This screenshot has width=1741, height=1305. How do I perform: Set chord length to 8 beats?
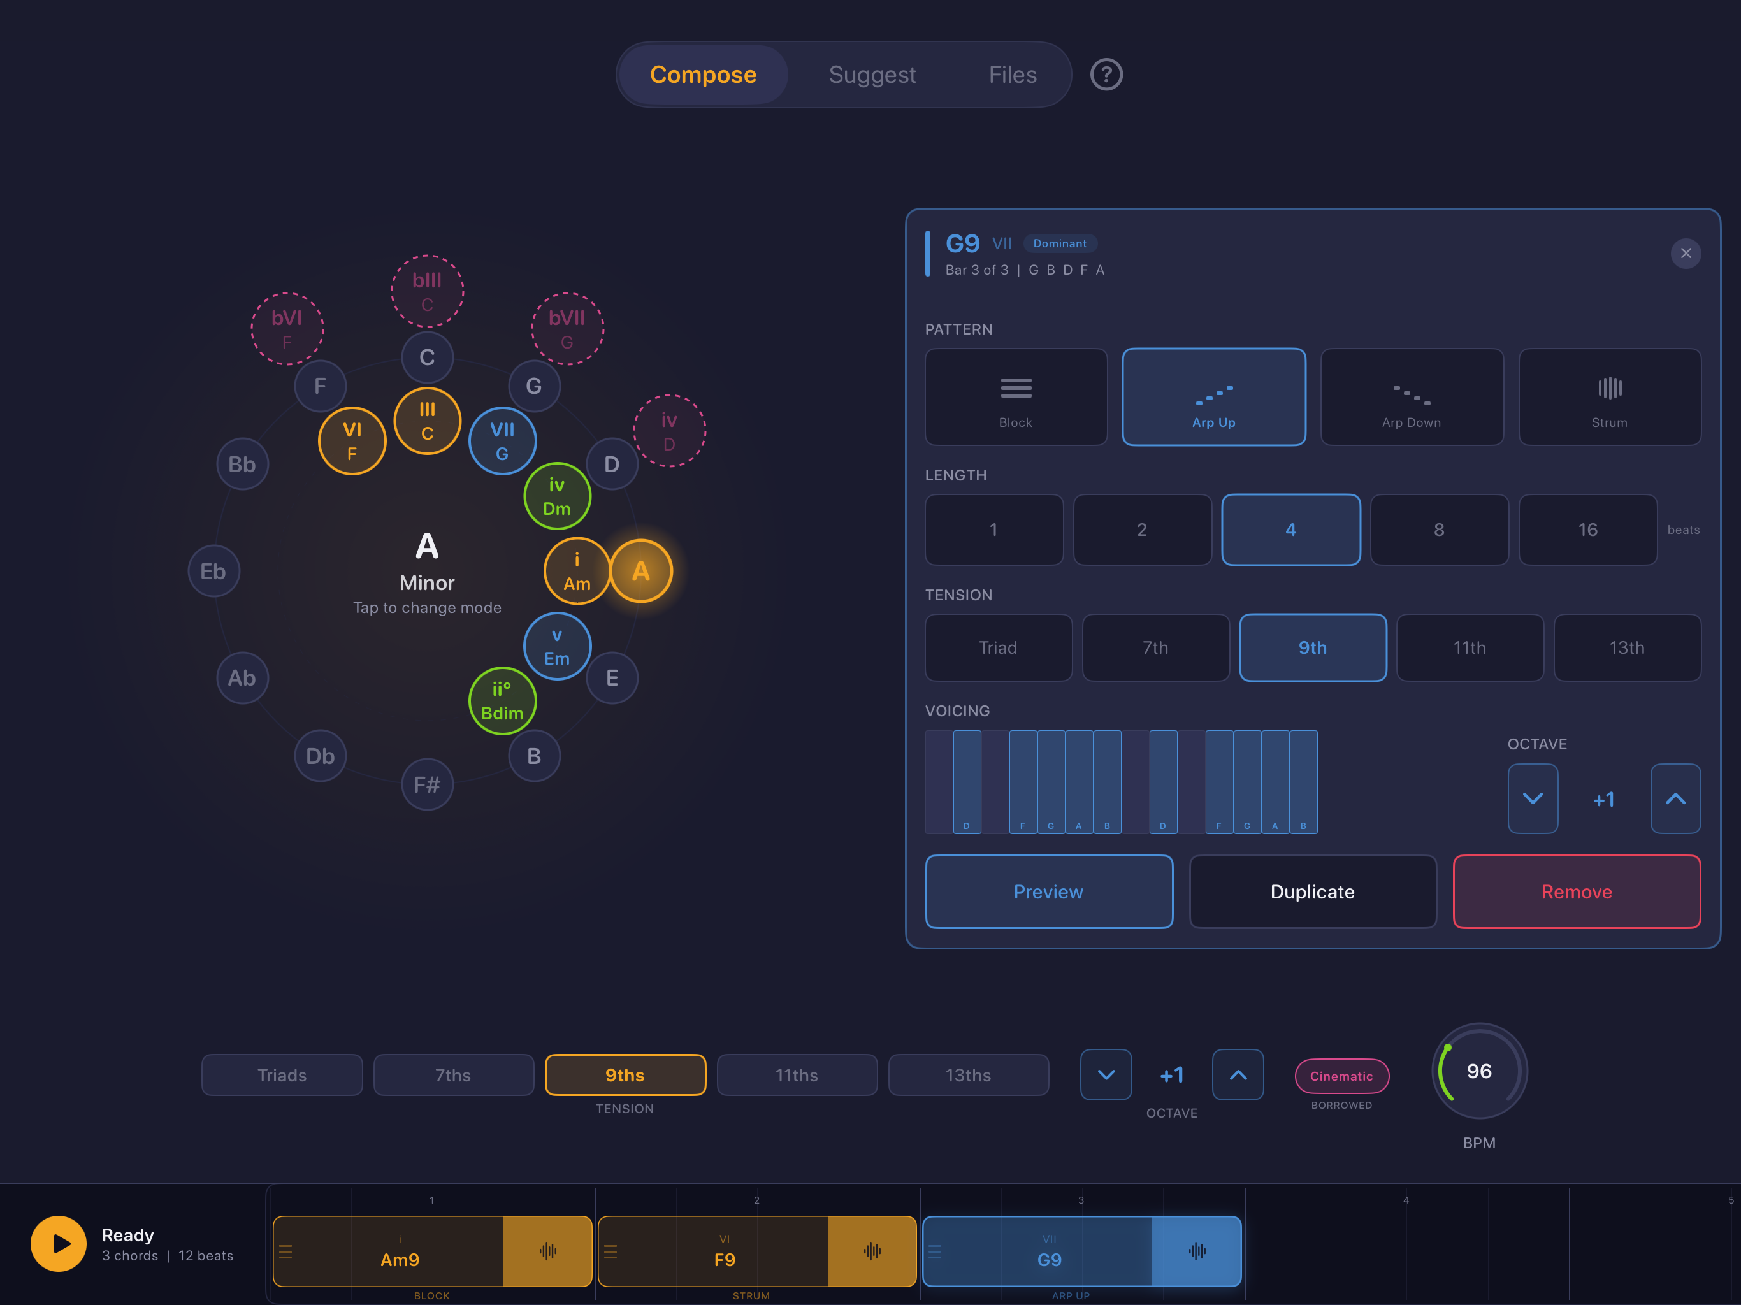click(1440, 530)
